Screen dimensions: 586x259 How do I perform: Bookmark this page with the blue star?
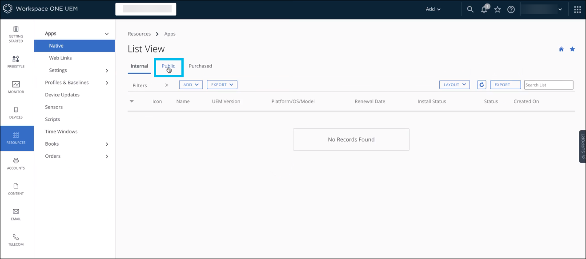(x=572, y=49)
